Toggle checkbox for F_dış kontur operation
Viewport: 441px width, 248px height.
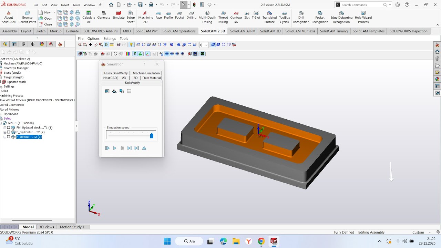(9, 132)
